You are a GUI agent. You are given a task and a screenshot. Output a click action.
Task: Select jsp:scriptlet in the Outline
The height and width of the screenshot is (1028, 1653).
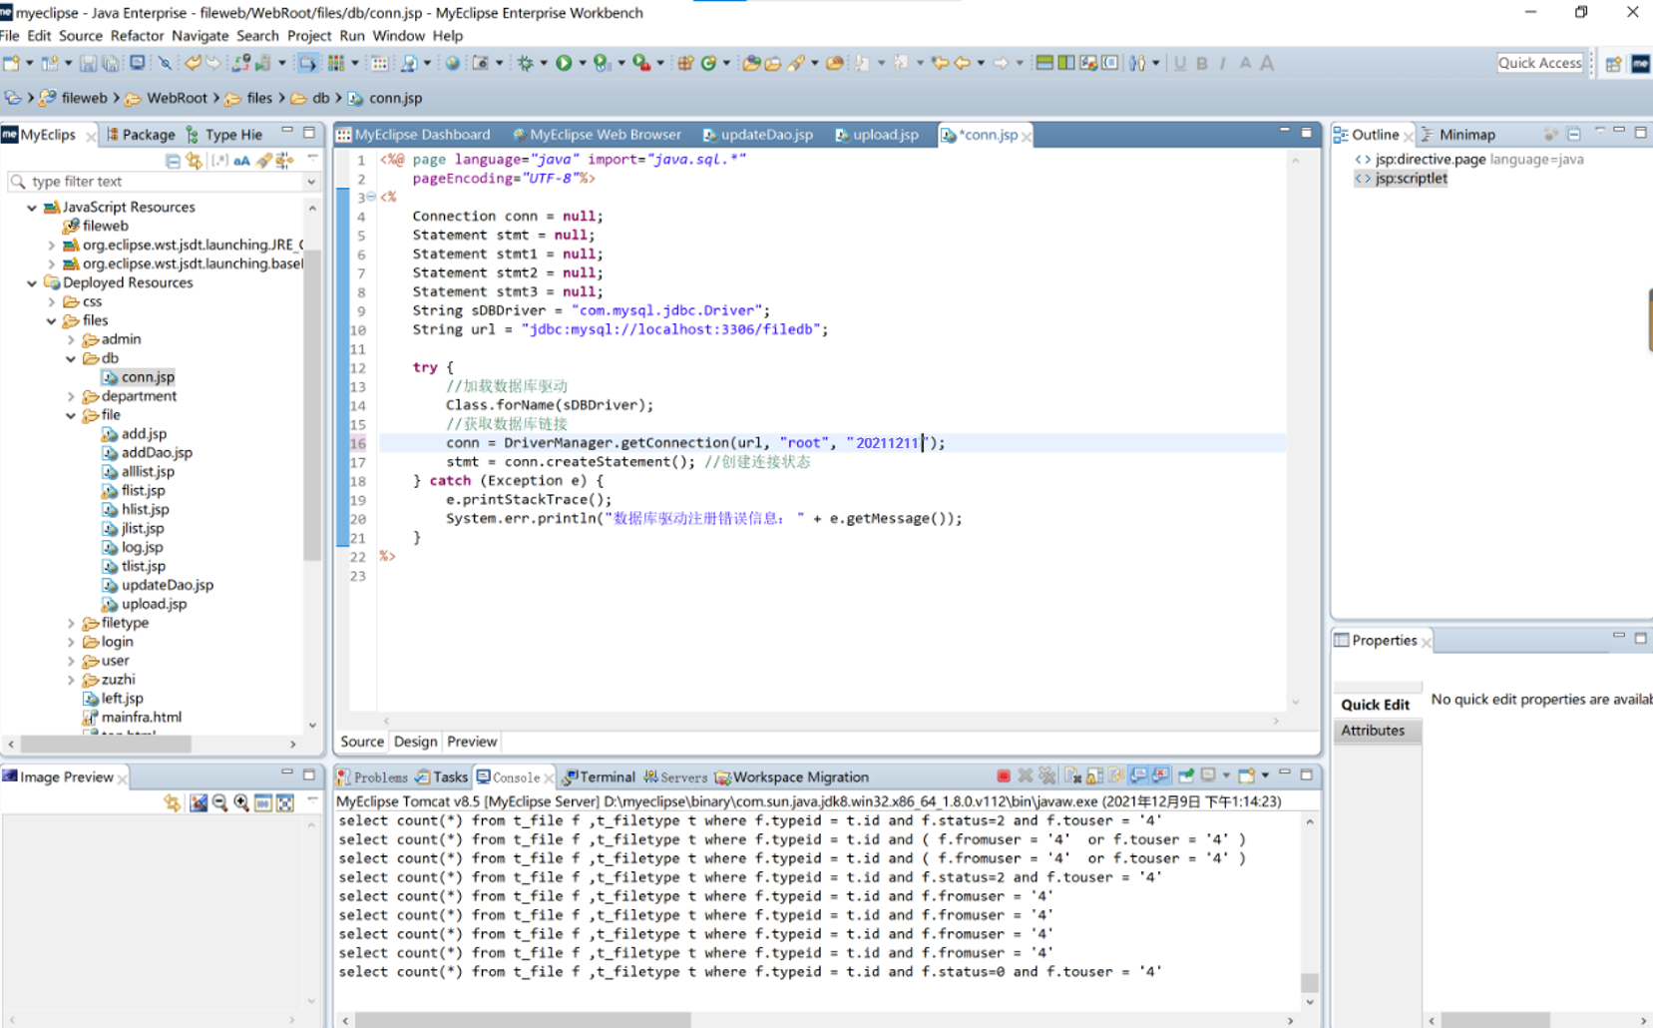1401,179
